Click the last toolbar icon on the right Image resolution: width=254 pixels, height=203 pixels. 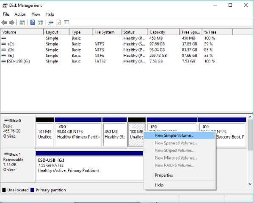66,23
